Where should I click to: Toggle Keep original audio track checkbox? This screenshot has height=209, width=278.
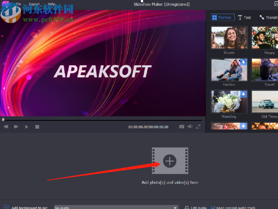(x=213, y=208)
